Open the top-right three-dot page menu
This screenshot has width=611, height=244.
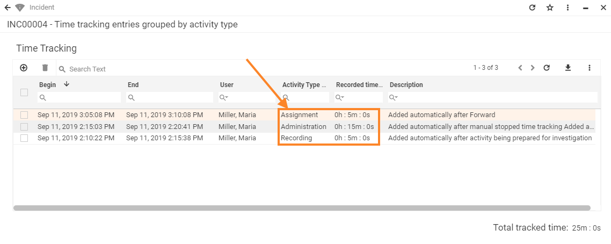568,8
